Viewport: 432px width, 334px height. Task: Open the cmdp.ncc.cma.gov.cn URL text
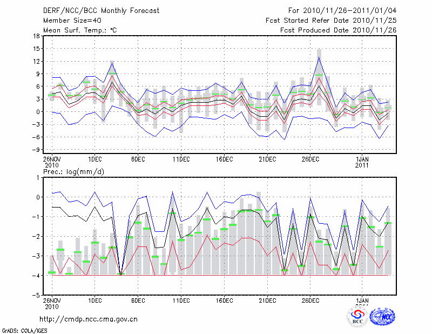[89, 319]
